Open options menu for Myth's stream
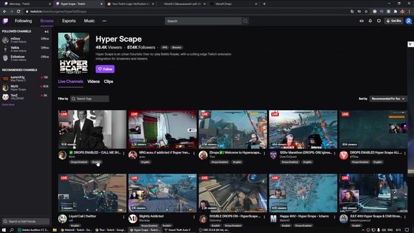 coord(124,153)
